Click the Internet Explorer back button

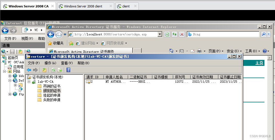[51, 34]
